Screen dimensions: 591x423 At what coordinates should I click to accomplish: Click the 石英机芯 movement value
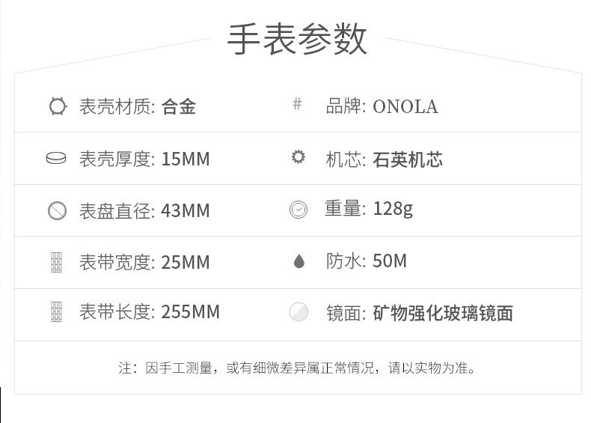tap(407, 159)
